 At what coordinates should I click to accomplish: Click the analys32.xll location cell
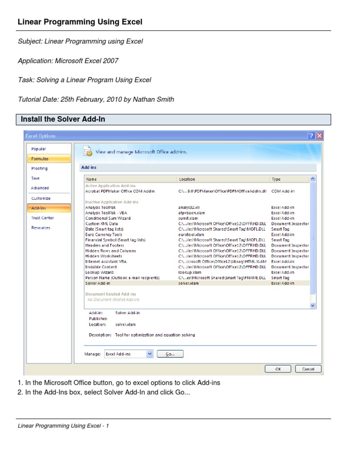pos(189,208)
